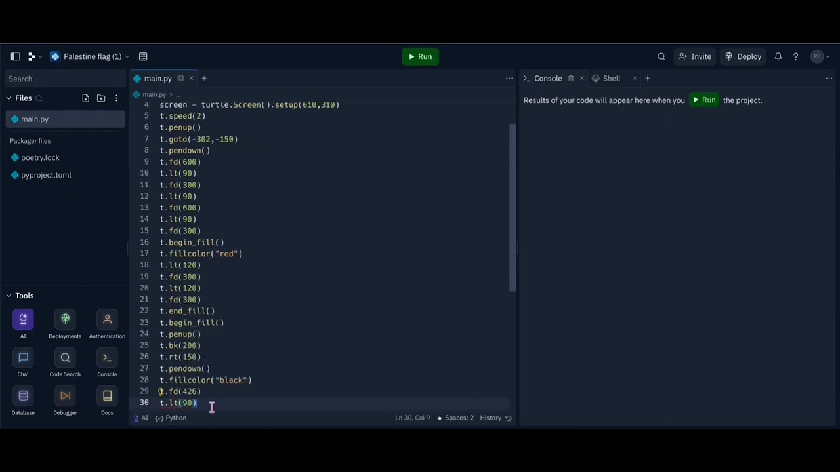Close the main.py tab
The height and width of the screenshot is (472, 840).
[x=192, y=79]
